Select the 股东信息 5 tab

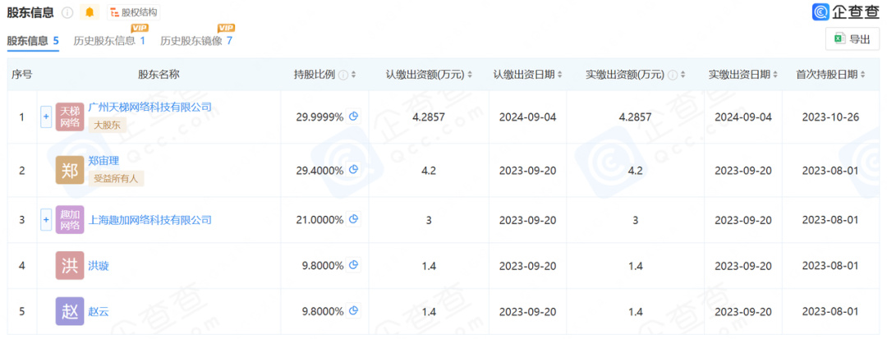coord(33,41)
